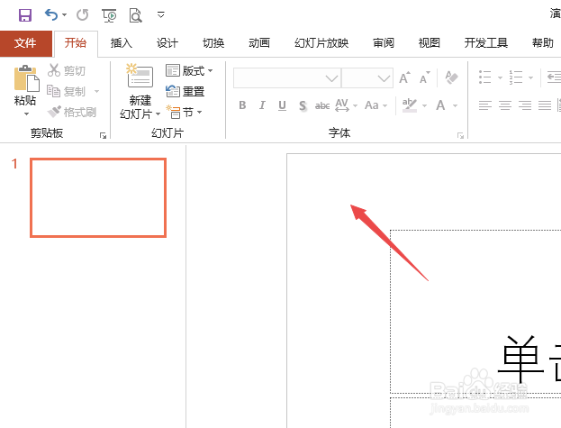Click the Decrease Font Size icon
Viewport: 561px width, 428px height.
[425, 77]
